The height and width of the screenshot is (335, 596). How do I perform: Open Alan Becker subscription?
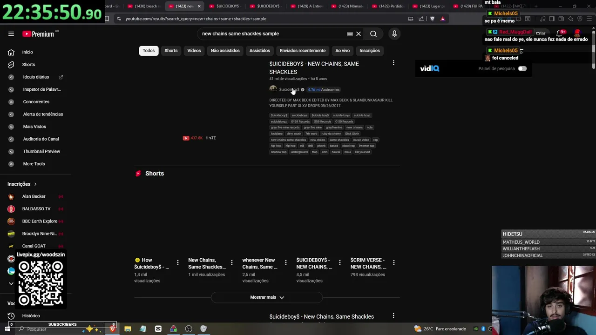(34, 196)
